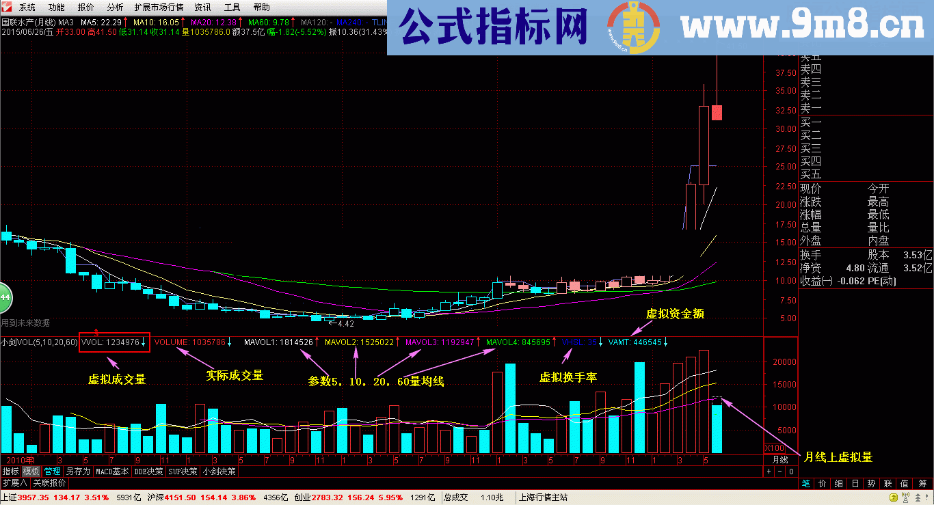Click the 通达信 application logo icon
Image resolution: width=934 pixels, height=505 pixels.
tap(5, 8)
